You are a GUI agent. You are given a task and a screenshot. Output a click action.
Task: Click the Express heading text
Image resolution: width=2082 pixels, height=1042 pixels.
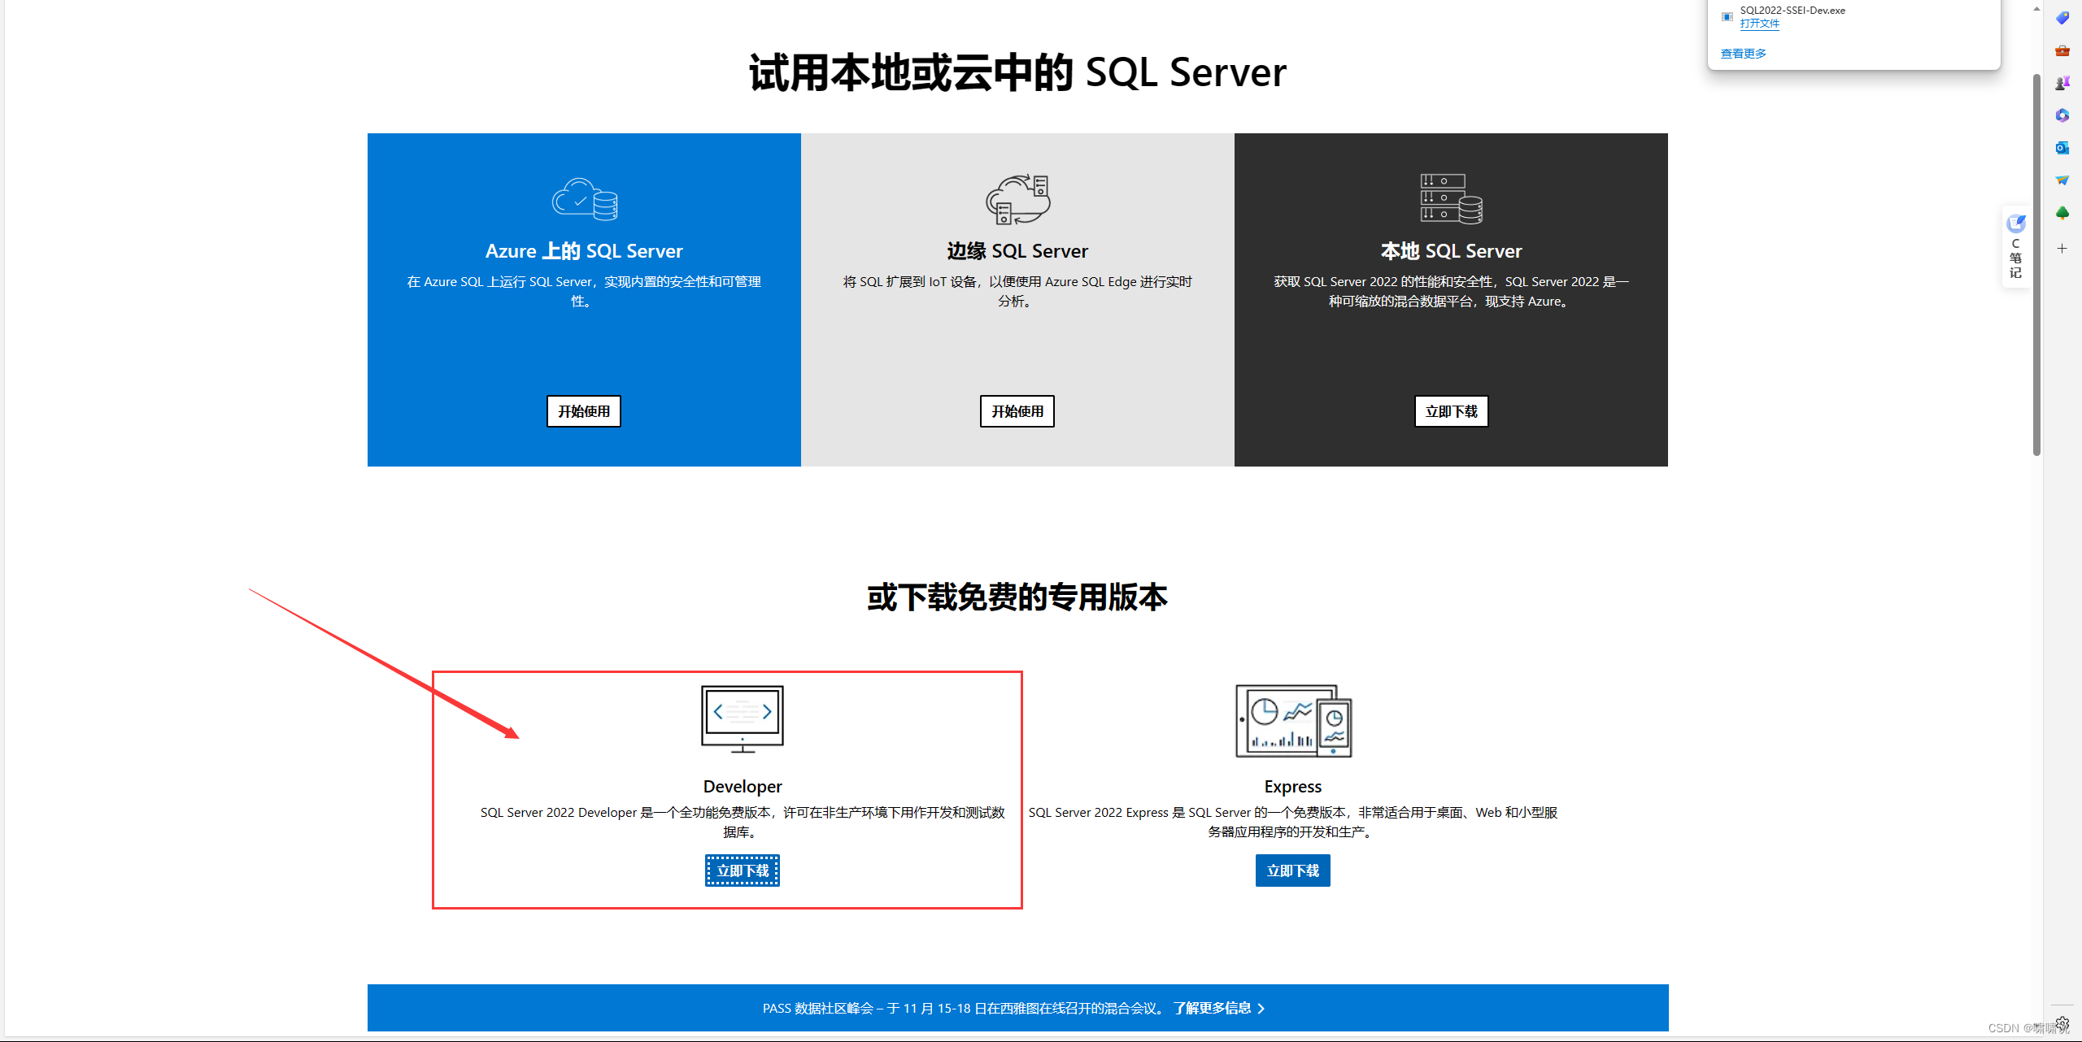coord(1293,786)
